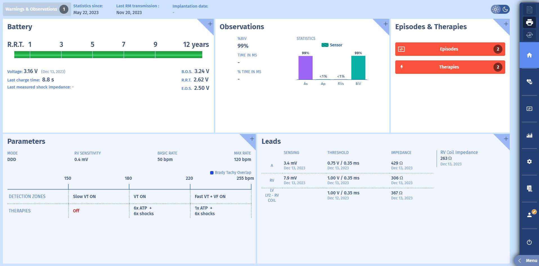This screenshot has height=266, width=539.
Task: Open the document report icon at top
Action: (x=529, y=10)
